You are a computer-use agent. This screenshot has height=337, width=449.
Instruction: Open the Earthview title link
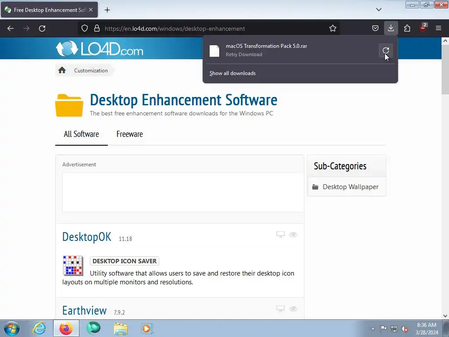point(85,311)
